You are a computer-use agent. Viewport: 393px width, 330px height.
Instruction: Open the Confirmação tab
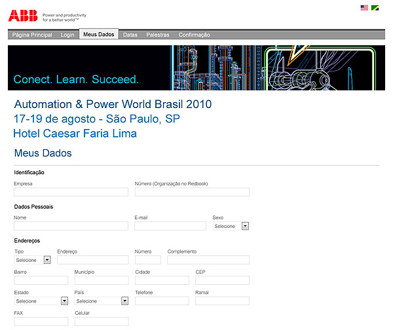tap(195, 35)
